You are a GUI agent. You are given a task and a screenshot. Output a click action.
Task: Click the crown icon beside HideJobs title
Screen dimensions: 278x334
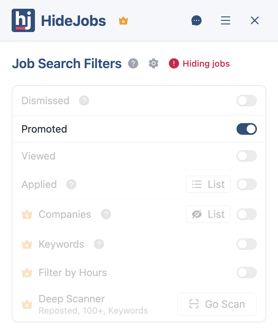[123, 21]
